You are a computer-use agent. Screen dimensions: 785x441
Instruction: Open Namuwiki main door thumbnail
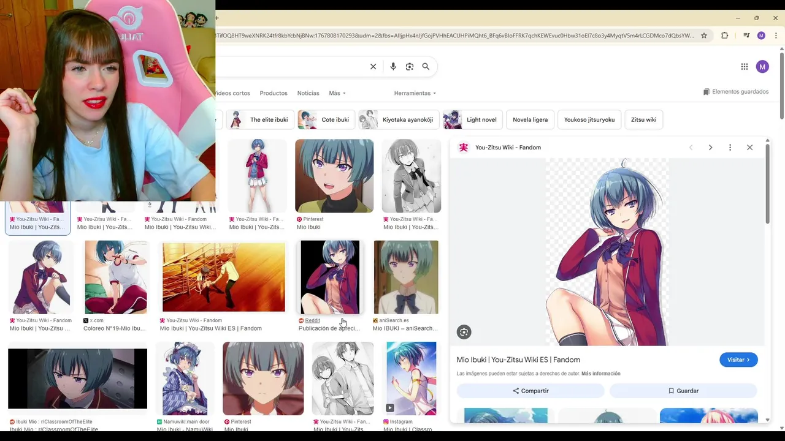tap(185, 379)
